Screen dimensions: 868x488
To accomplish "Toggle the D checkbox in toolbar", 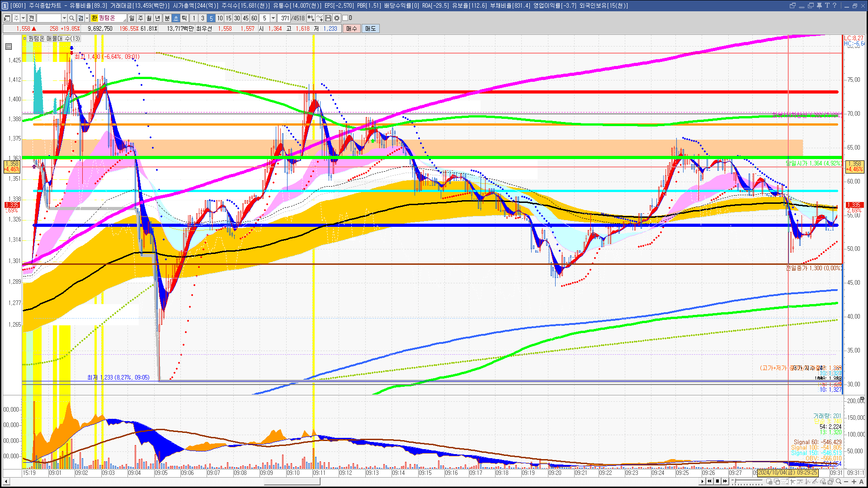I will point(345,18).
